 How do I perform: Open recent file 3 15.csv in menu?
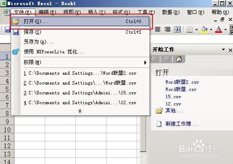[x=80, y=93]
